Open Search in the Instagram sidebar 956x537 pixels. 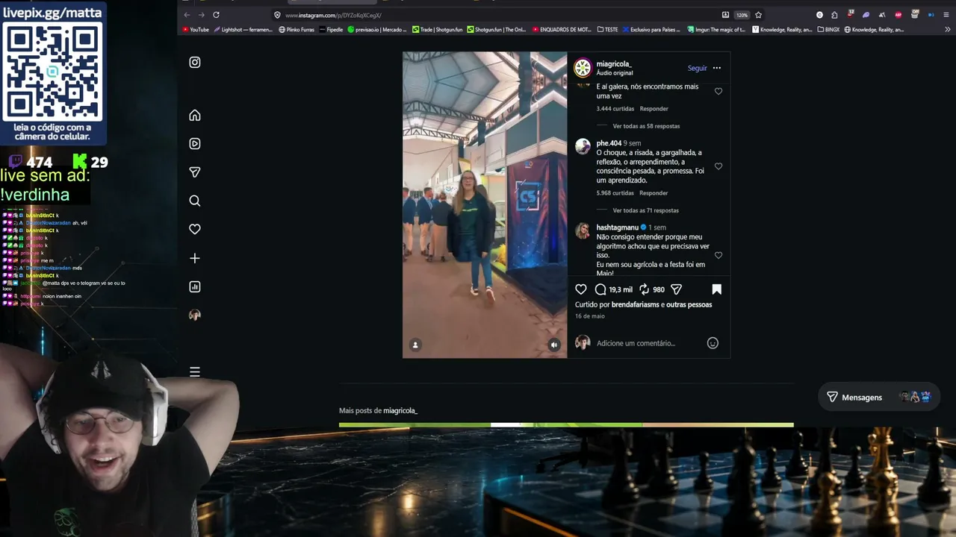click(x=195, y=201)
